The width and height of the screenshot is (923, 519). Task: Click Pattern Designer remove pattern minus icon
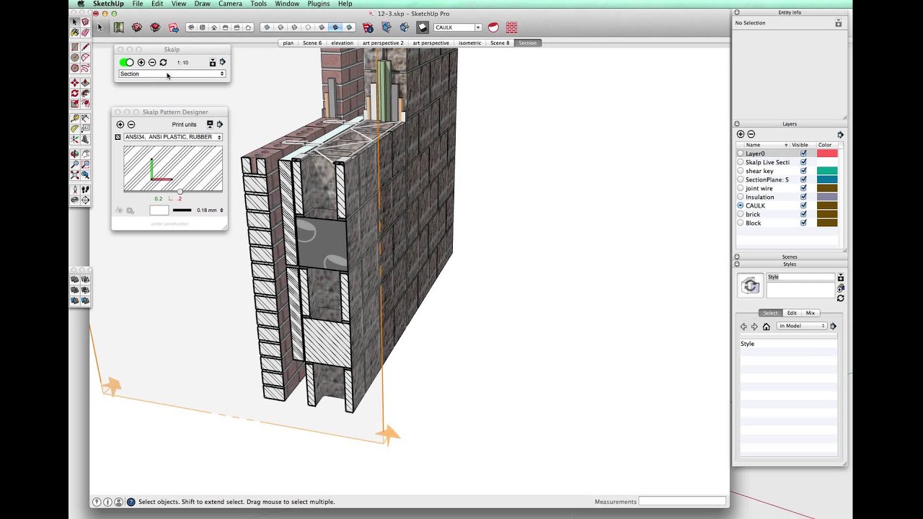131,125
